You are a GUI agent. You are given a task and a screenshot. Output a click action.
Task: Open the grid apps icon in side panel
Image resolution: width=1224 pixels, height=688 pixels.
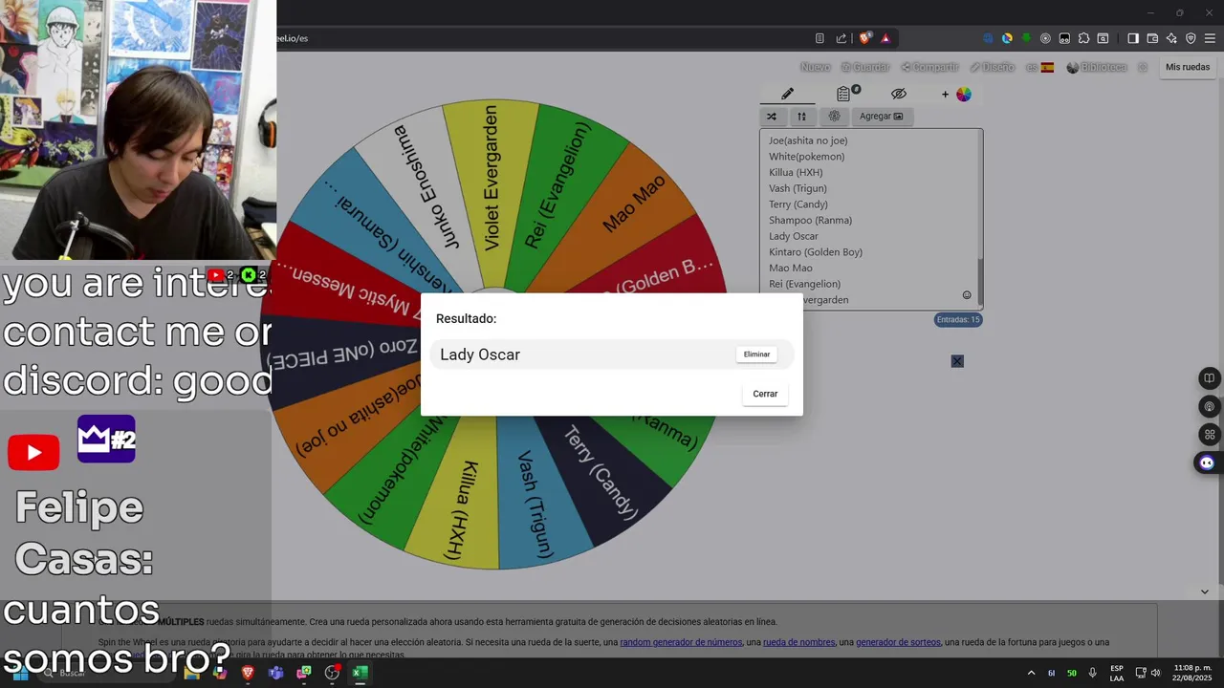1210,435
